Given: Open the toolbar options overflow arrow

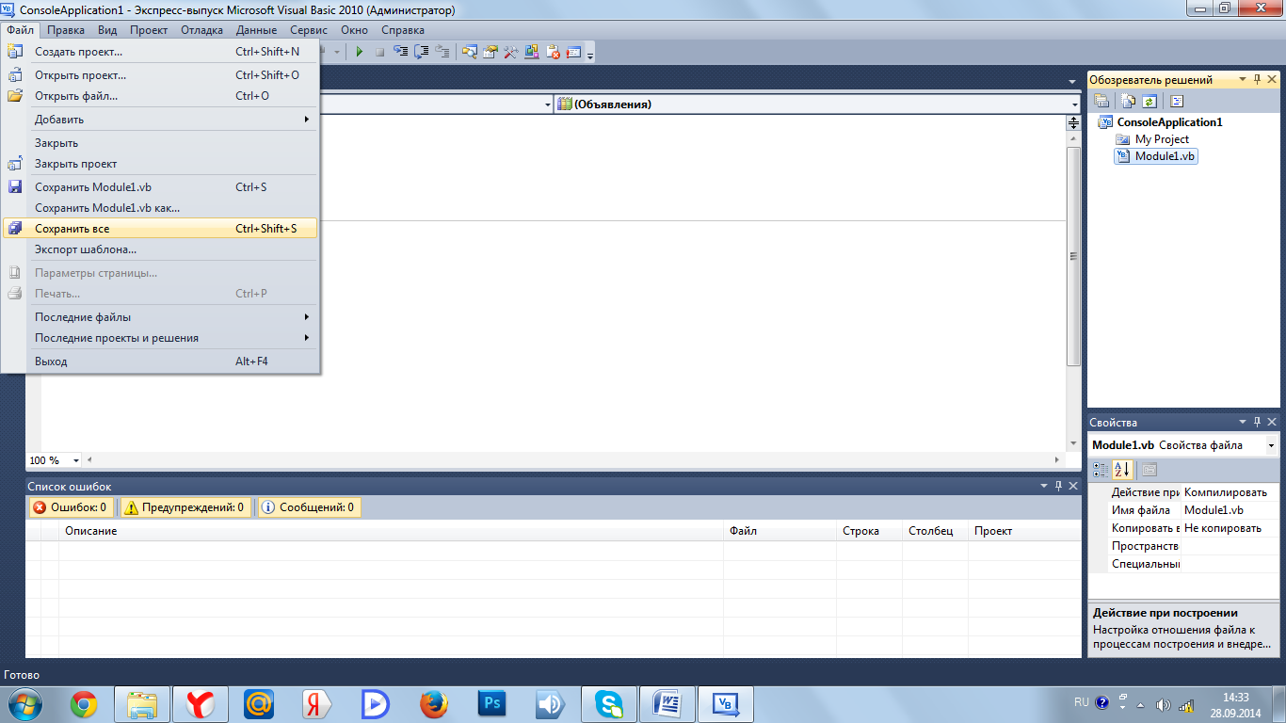Looking at the screenshot, I should coord(590,56).
